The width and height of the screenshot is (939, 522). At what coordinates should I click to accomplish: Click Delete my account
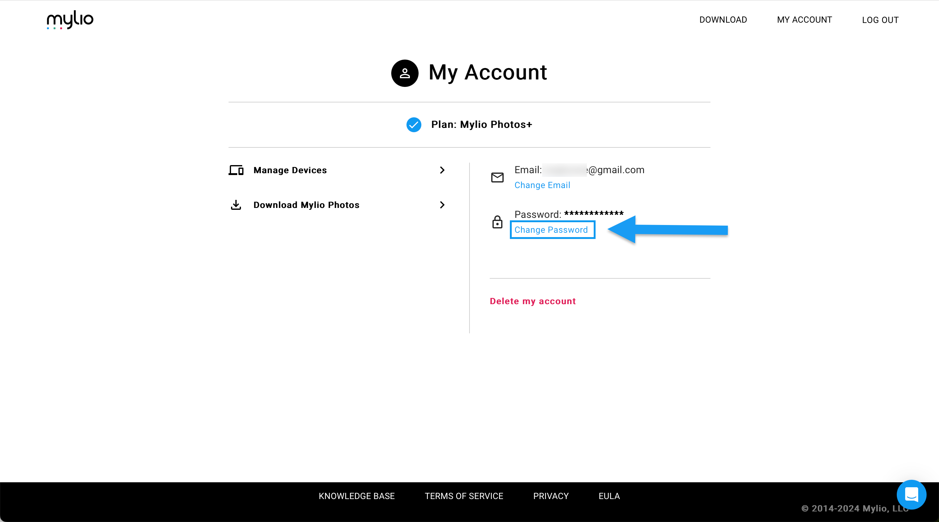533,301
